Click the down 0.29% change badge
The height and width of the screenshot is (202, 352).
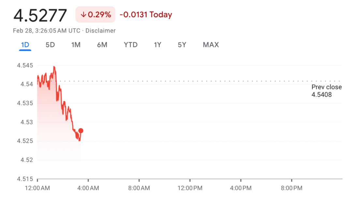(95, 15)
